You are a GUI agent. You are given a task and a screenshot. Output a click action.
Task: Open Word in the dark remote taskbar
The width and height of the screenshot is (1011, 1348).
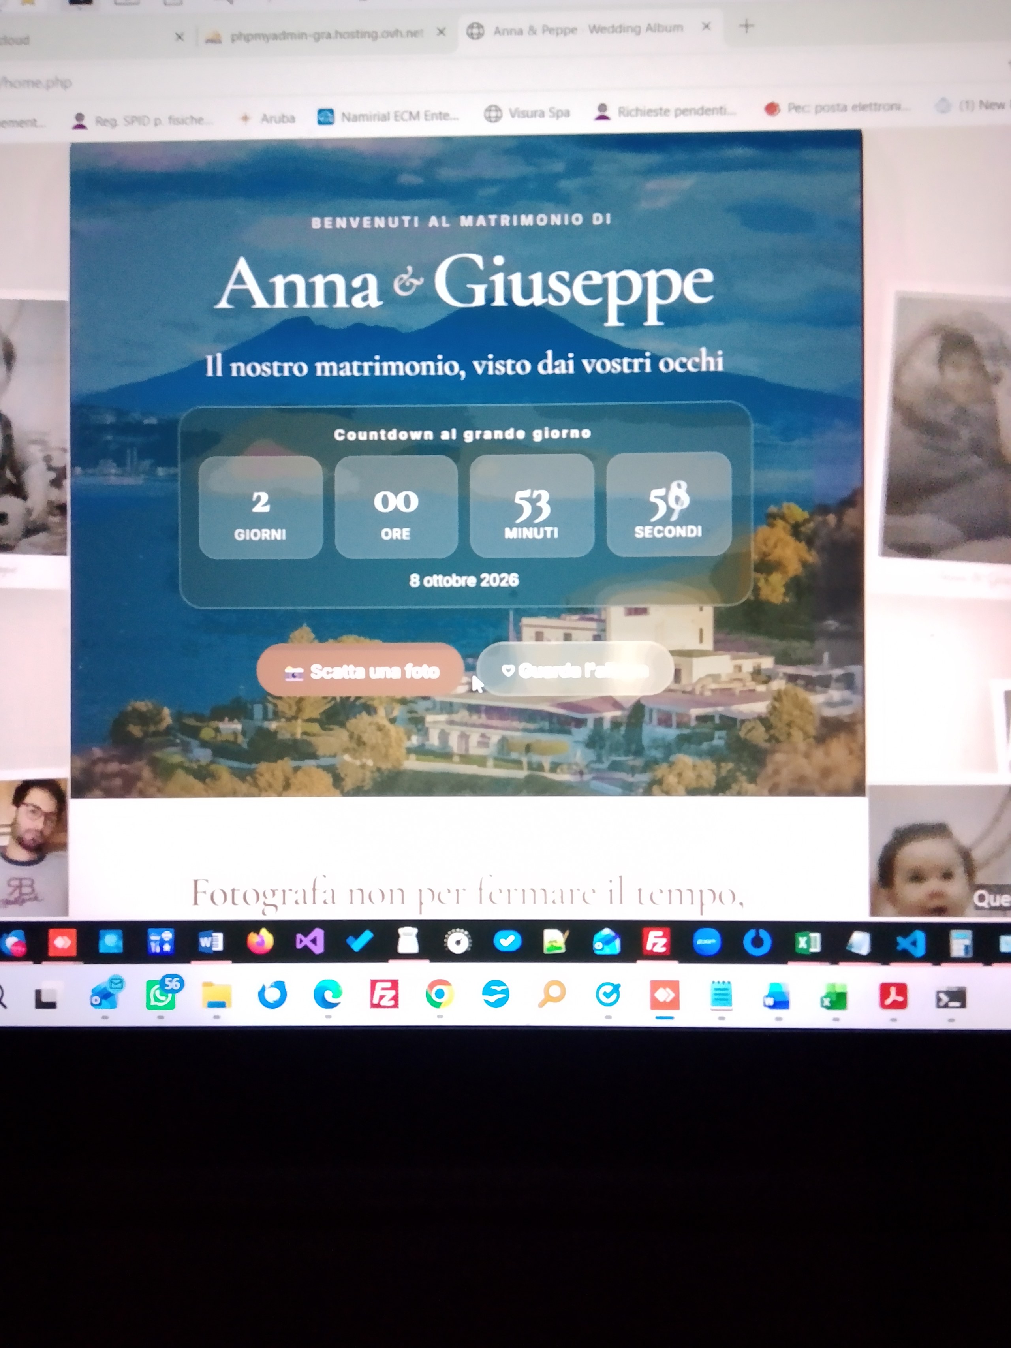(x=210, y=942)
